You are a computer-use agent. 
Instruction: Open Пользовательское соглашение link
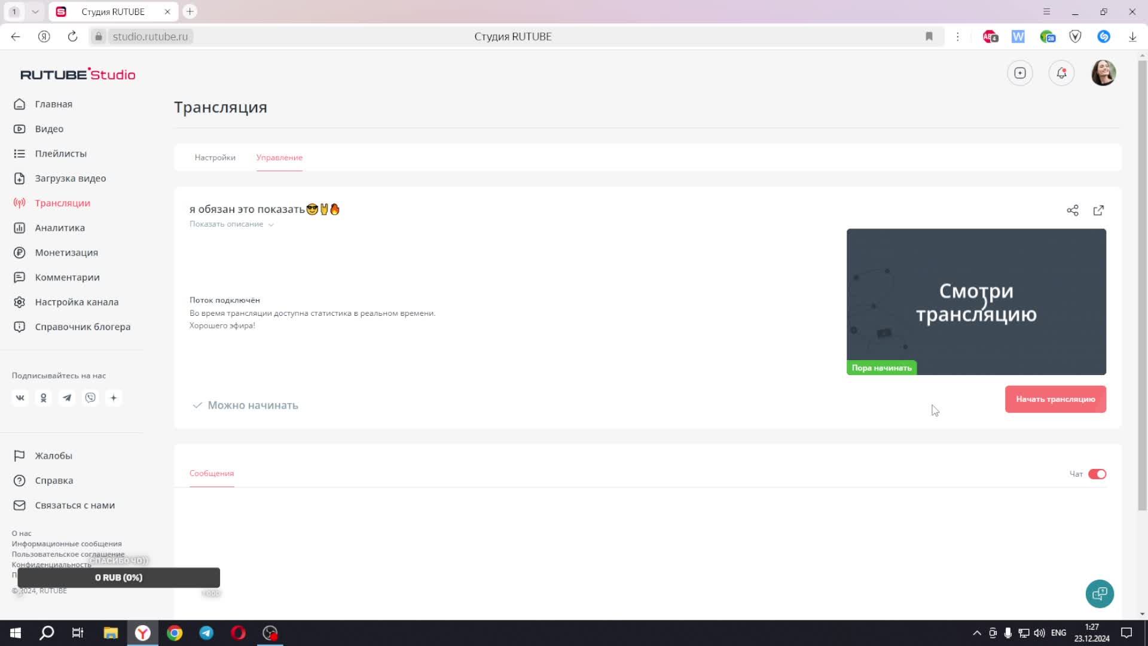[x=68, y=554]
